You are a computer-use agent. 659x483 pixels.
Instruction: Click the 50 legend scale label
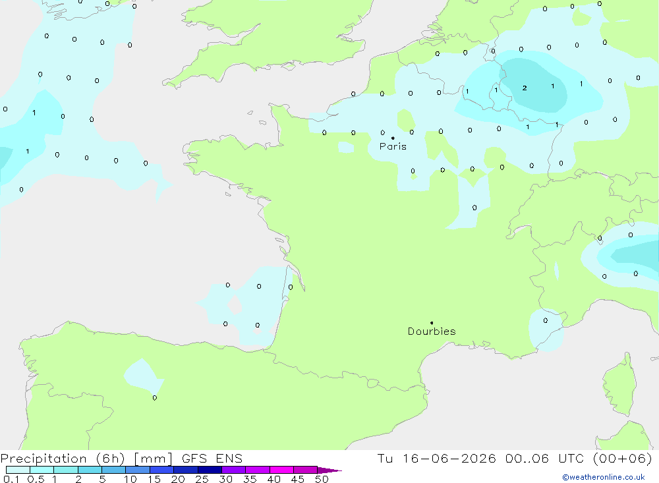[322, 479]
